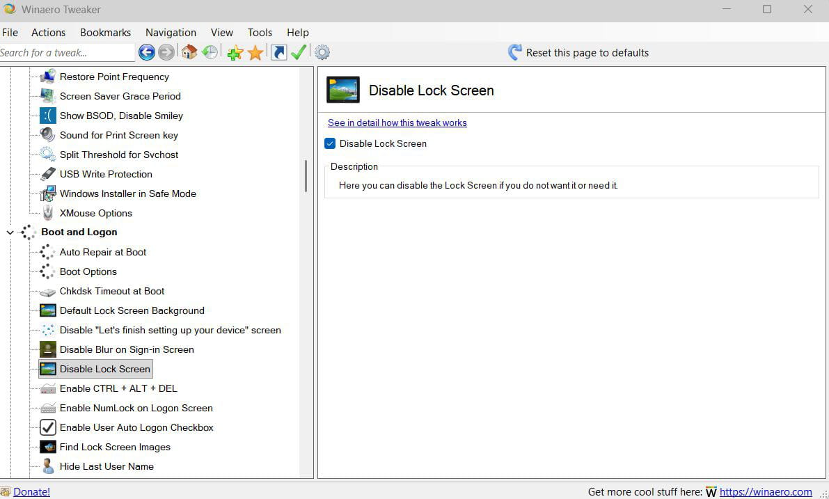The height and width of the screenshot is (499, 829).
Task: Click 'Hide Last User Name' text
Action: pyautogui.click(x=106, y=466)
